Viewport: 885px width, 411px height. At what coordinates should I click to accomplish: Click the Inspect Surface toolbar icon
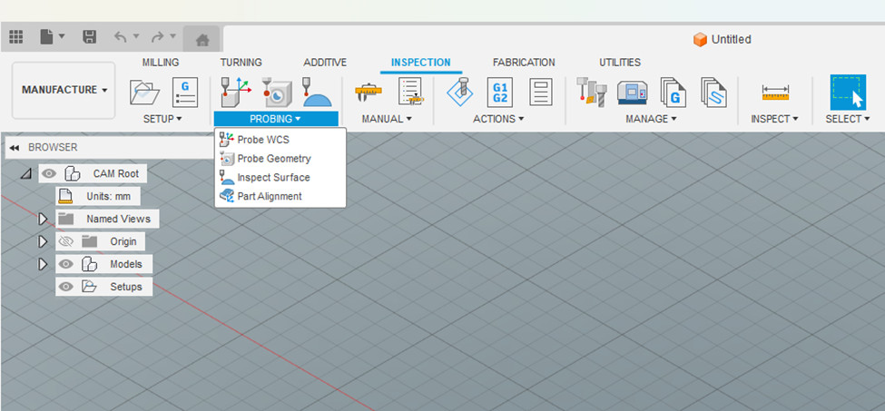pyautogui.click(x=317, y=92)
